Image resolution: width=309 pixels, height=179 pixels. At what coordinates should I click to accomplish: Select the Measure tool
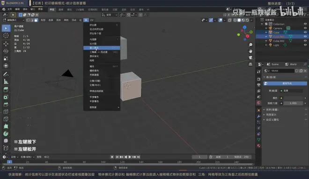pyautogui.click(x=6, y=82)
